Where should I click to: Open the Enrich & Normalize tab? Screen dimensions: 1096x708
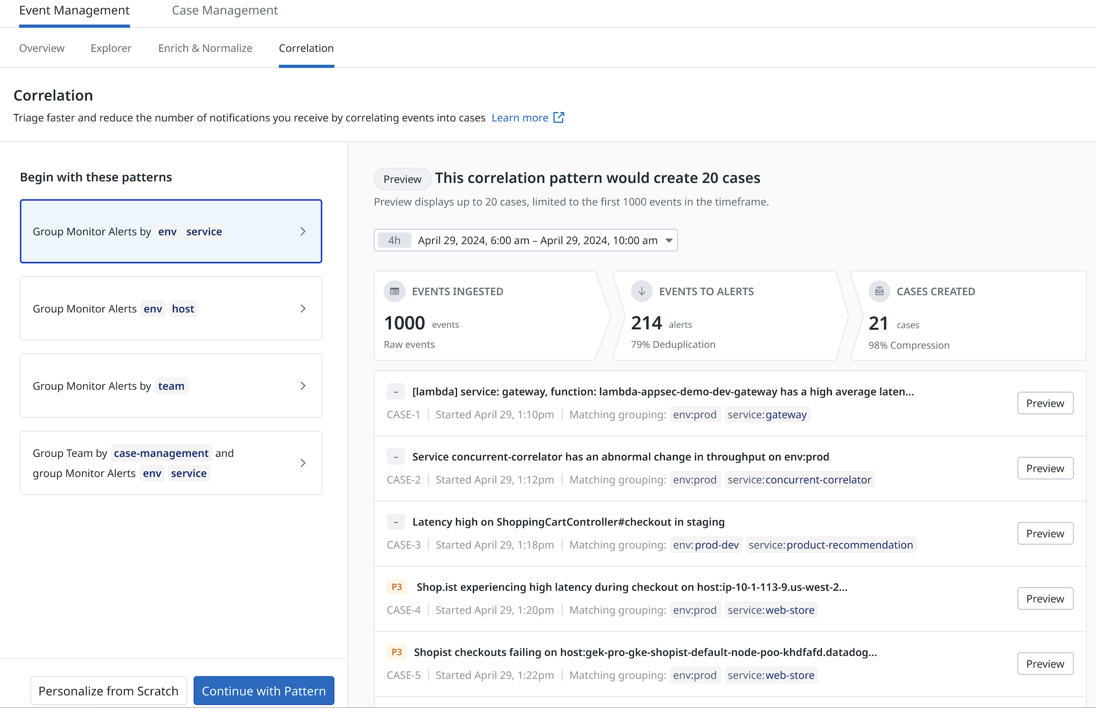205,48
